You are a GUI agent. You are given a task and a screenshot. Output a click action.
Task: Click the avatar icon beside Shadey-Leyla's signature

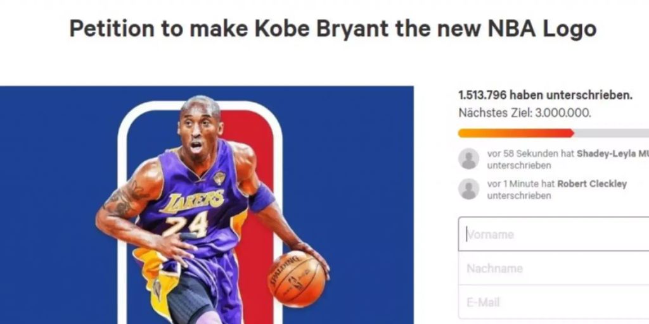[468, 159]
